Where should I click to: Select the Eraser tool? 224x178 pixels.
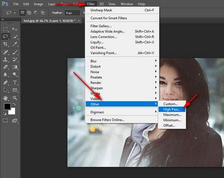6,67
